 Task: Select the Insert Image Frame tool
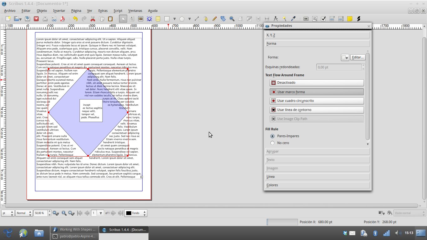coord(141,19)
